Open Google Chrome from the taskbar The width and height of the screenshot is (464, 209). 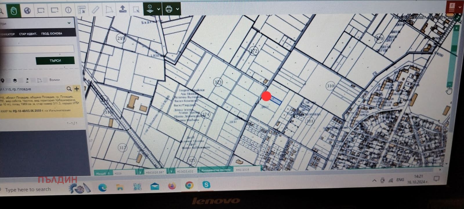(x=189, y=185)
